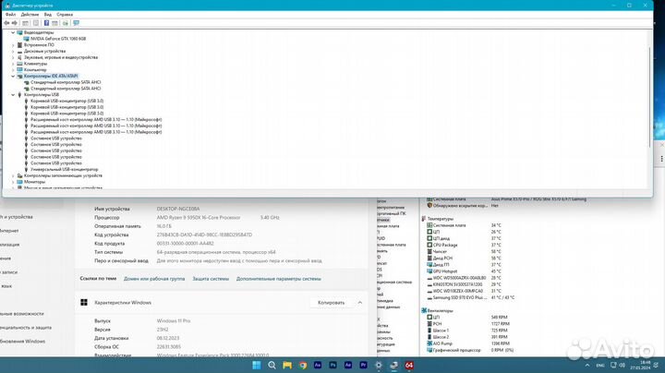Image resolution: width=665 pixels, height=373 pixels.
Task: Open the Защита системы link
Action: [x=211, y=279]
